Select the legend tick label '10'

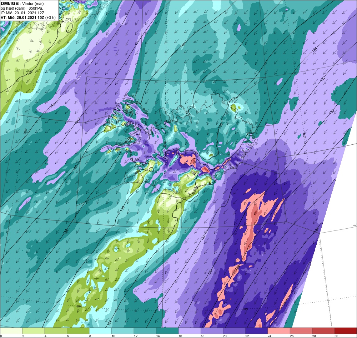click(x=113, y=336)
